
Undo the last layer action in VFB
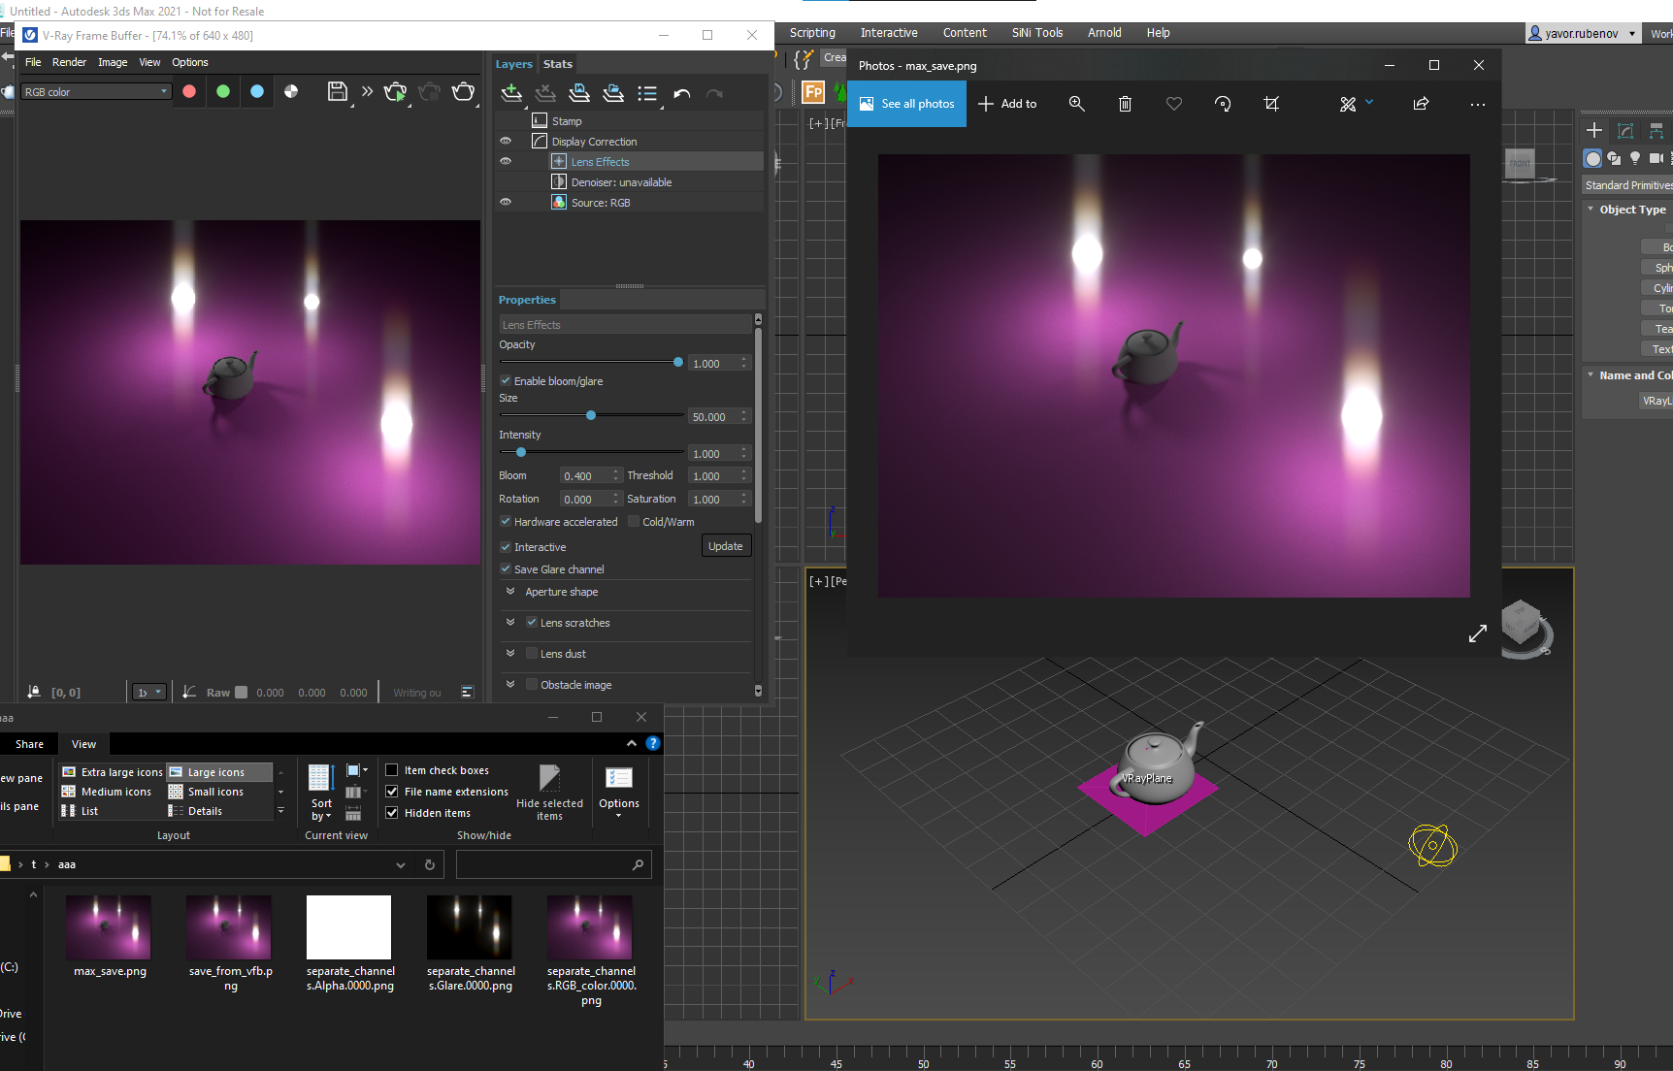682,94
